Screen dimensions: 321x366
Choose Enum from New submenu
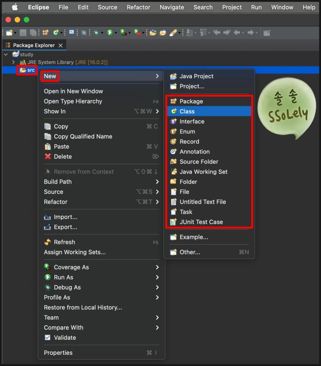click(x=209, y=131)
